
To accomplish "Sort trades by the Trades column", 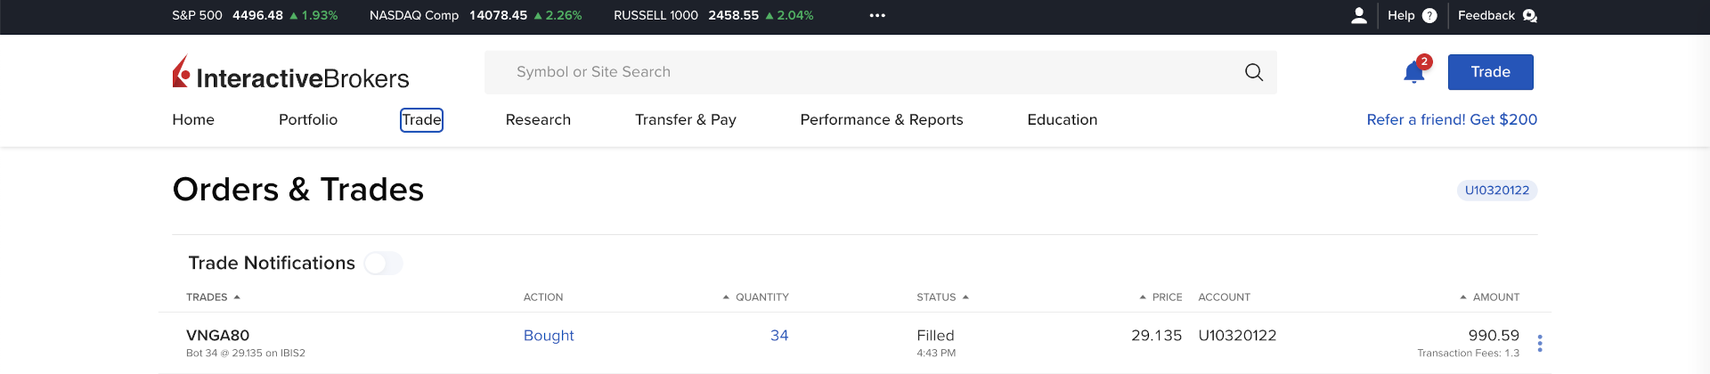I will click(212, 297).
